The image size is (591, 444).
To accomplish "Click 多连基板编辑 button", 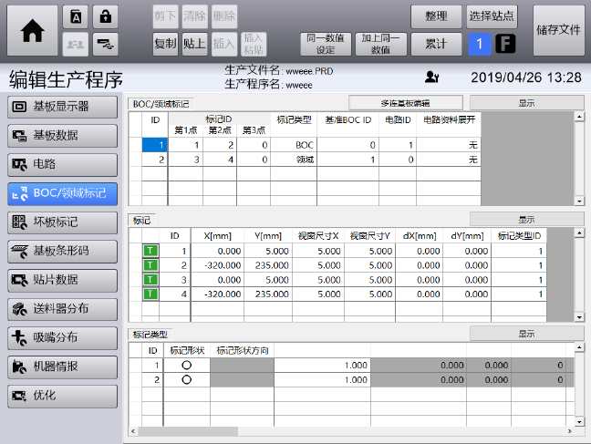I will (x=406, y=103).
